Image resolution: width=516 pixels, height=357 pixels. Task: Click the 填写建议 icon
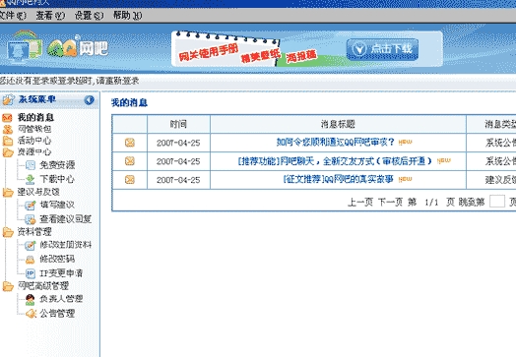31,206
